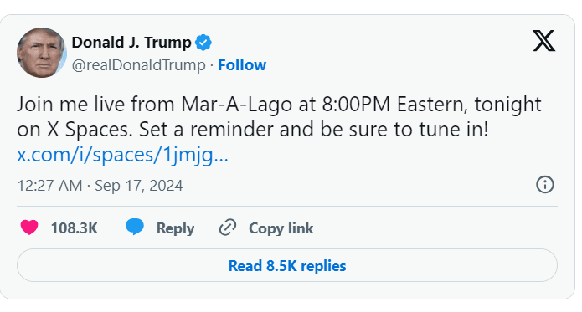
Task: Click the Reply text label
Action: pos(175,228)
